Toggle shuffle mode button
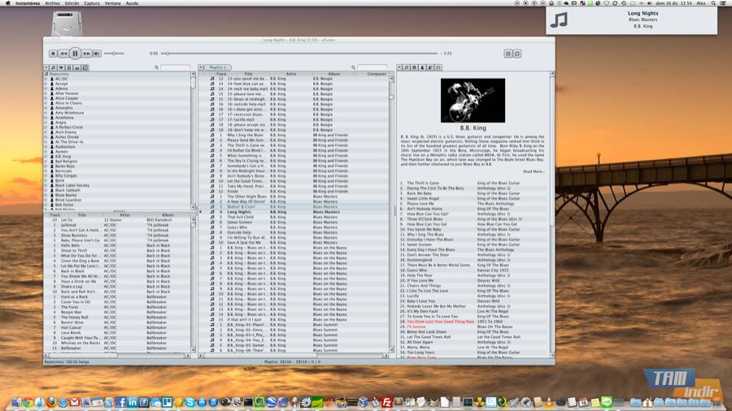The width and height of the screenshot is (732, 411). 508,54
